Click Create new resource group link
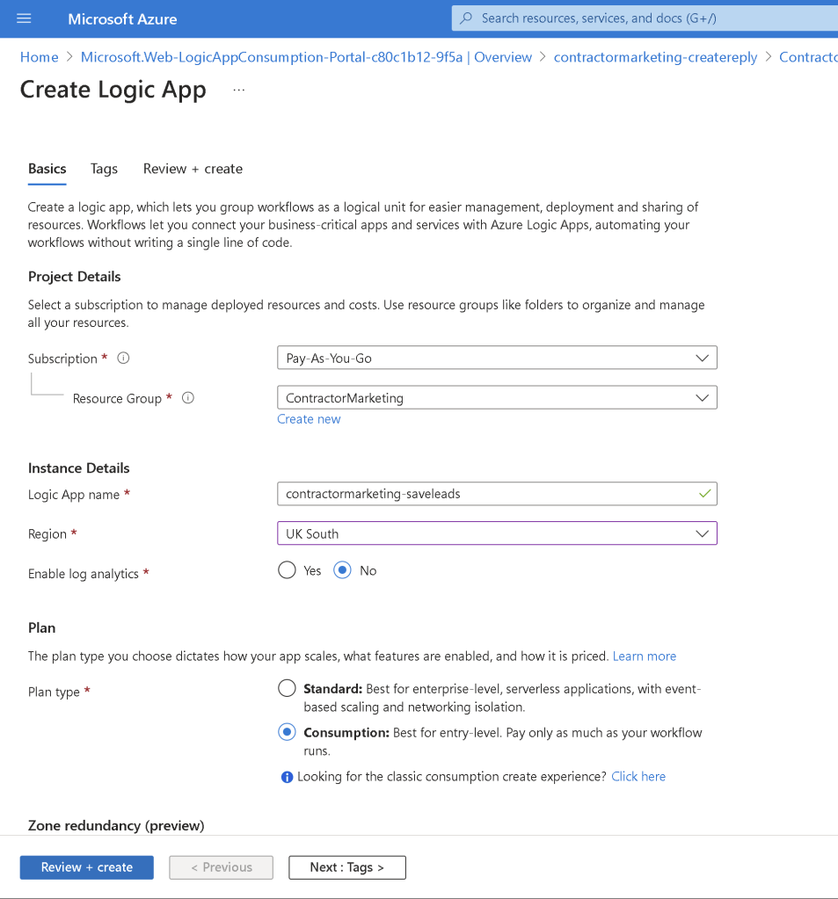Viewport: 838px width, 899px height. click(x=309, y=419)
